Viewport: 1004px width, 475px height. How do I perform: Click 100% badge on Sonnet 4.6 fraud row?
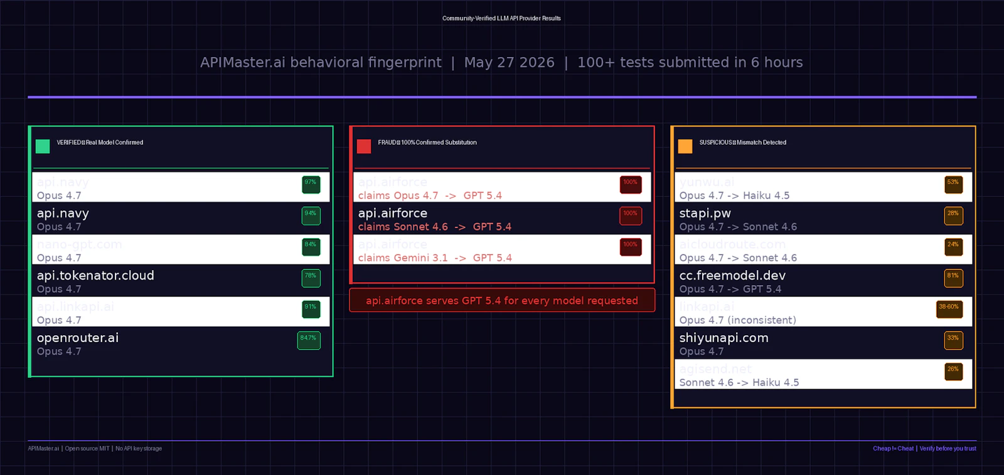tap(631, 216)
